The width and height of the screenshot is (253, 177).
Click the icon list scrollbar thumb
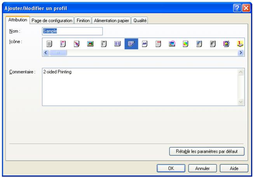click(x=58, y=53)
